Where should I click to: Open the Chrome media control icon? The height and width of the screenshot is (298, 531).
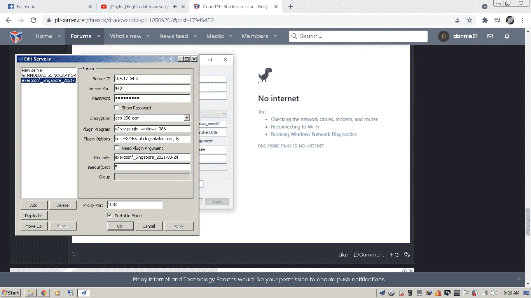click(x=497, y=20)
